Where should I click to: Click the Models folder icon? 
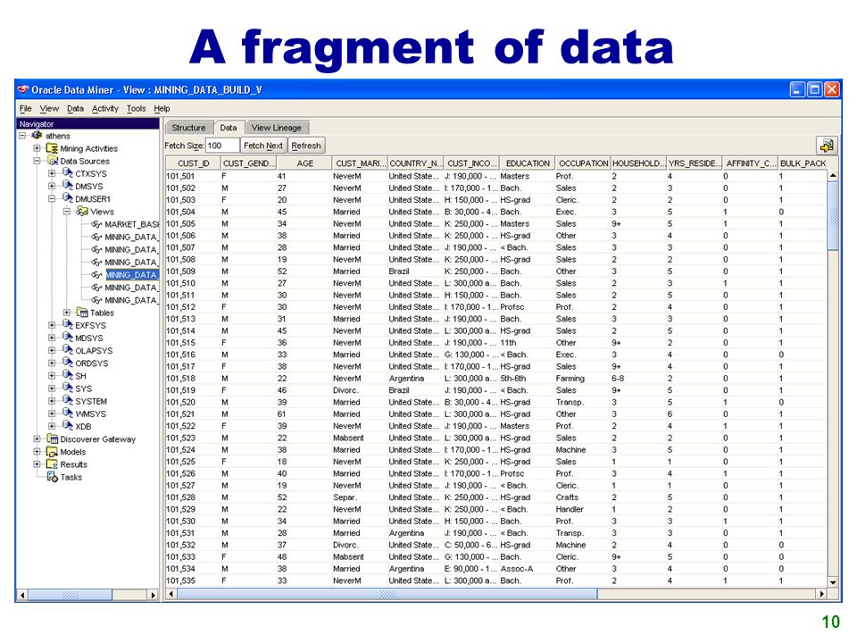point(52,452)
